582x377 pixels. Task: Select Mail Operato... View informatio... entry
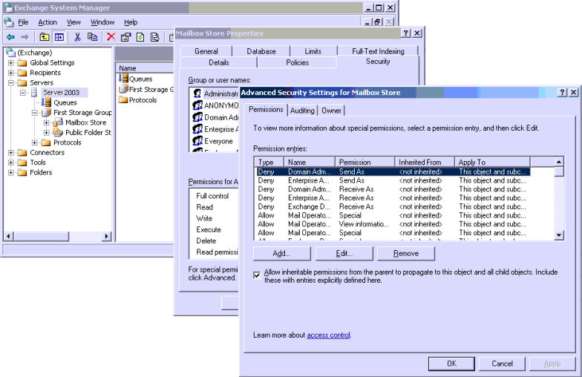[x=392, y=224]
